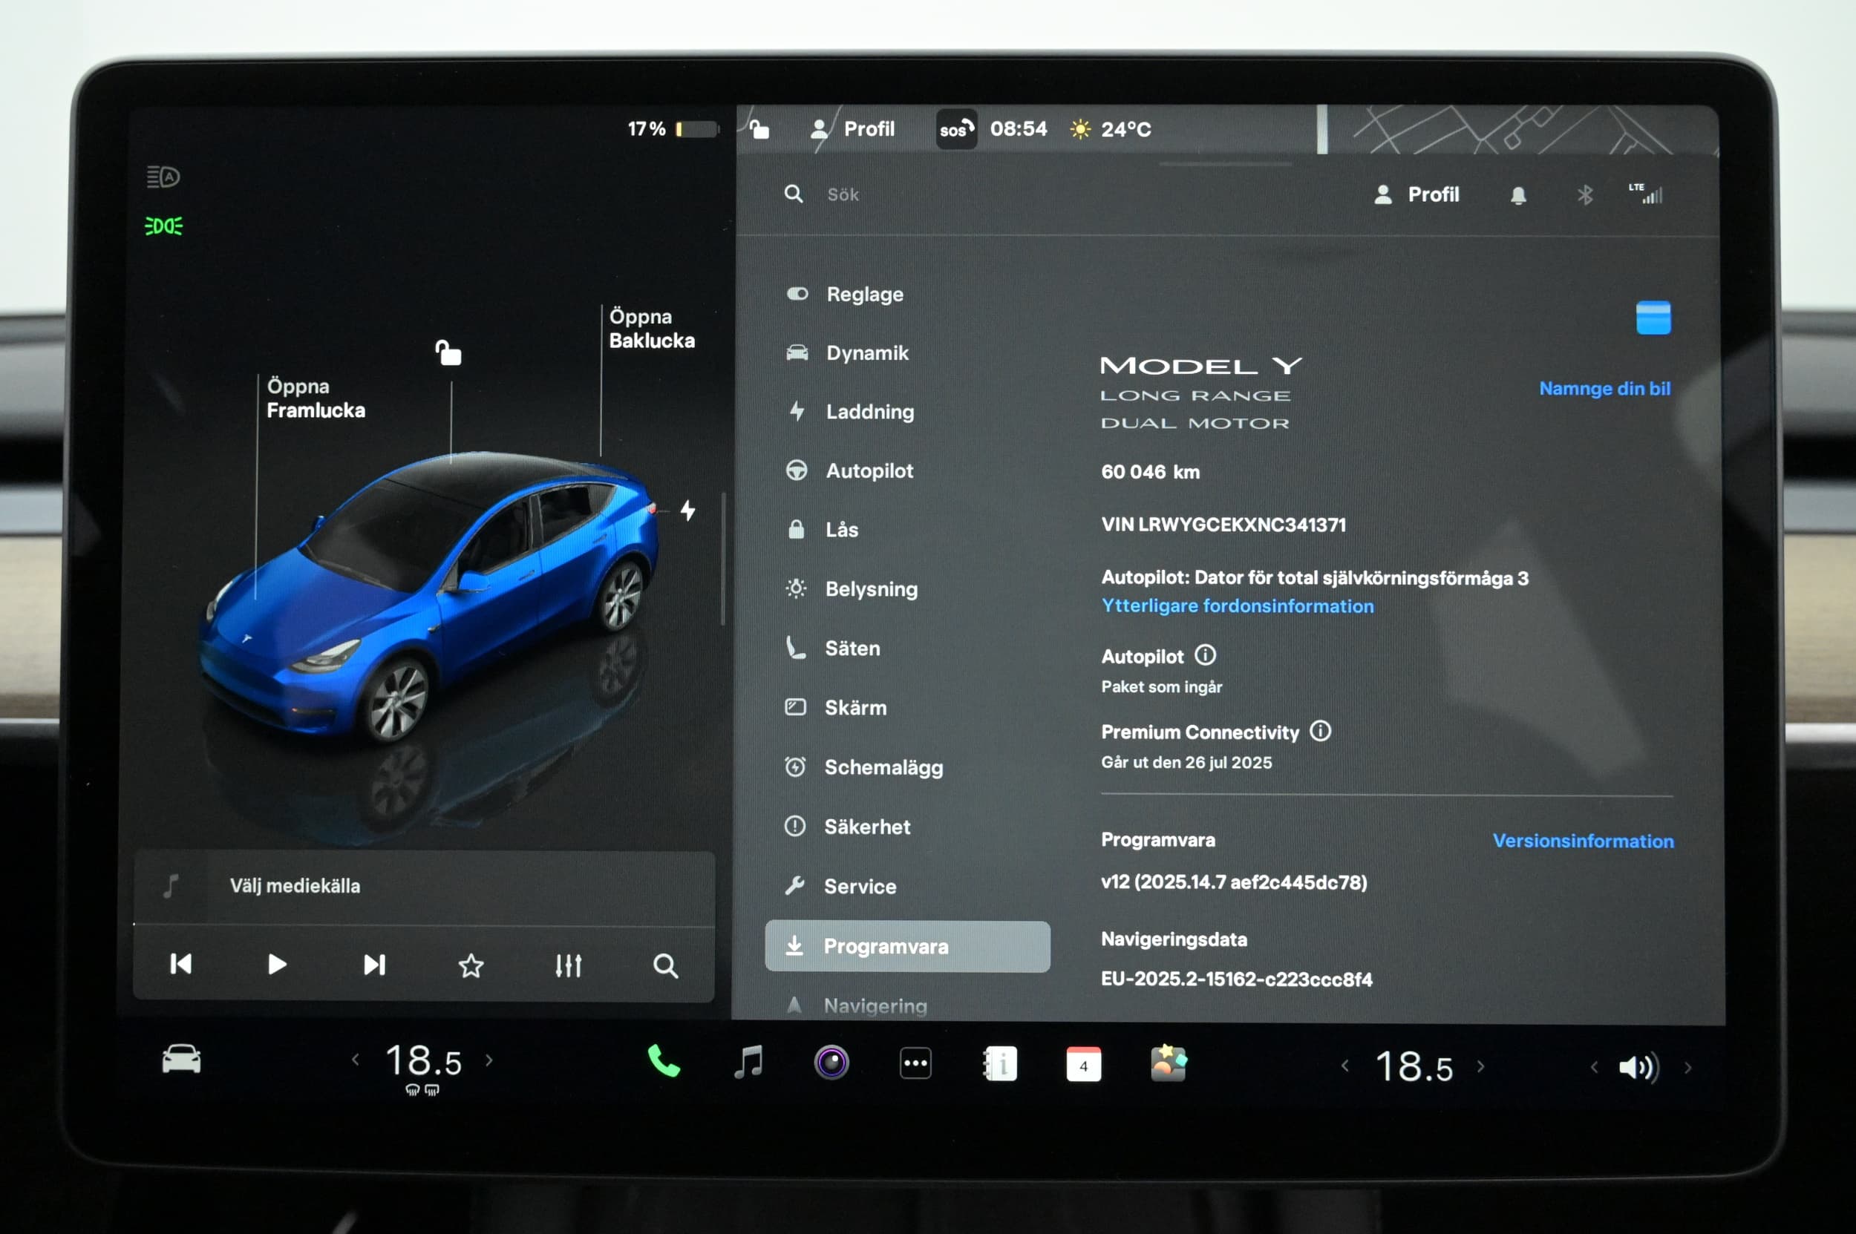Open Profil in settings header

(1416, 194)
